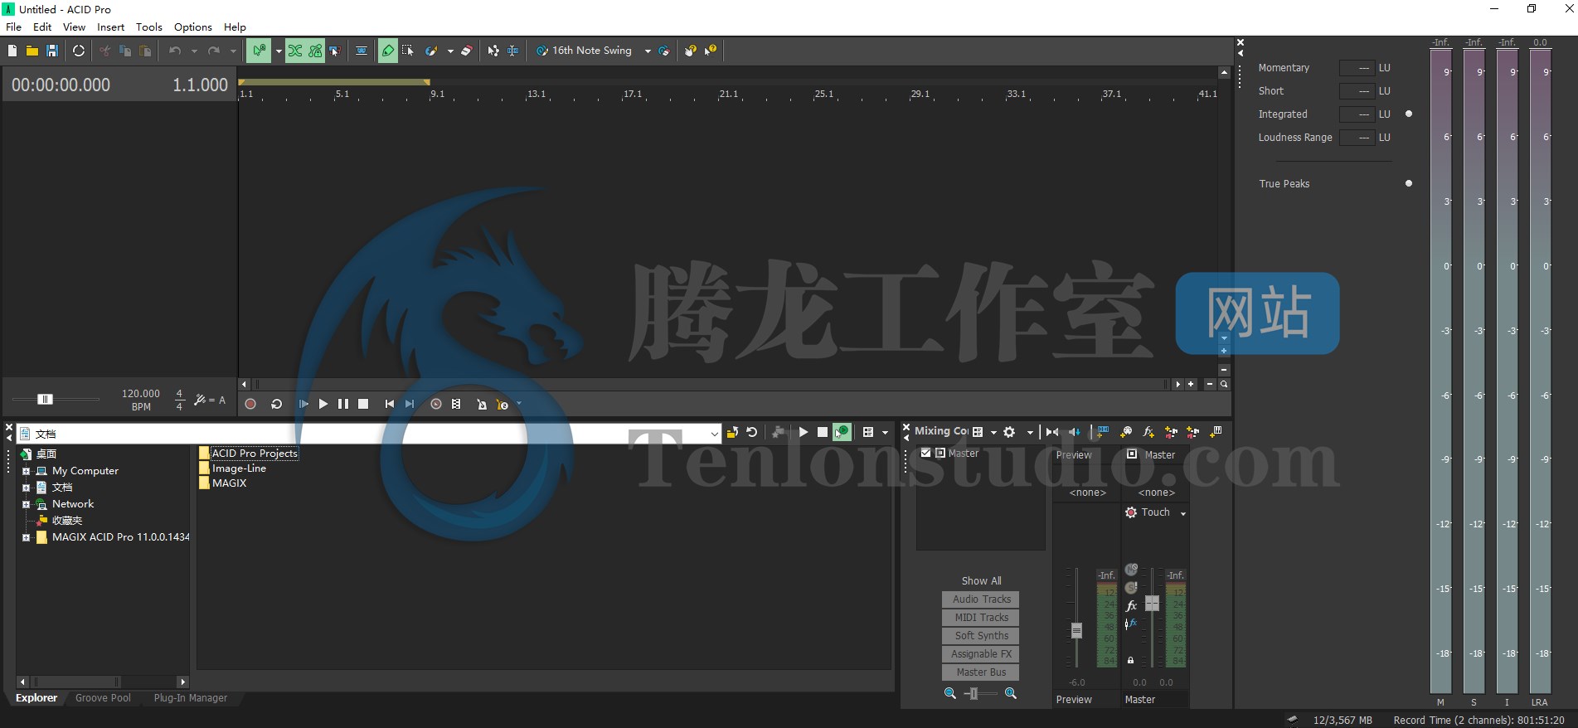
Task: Open Mixing Console properties gear
Action: [x=1009, y=432]
